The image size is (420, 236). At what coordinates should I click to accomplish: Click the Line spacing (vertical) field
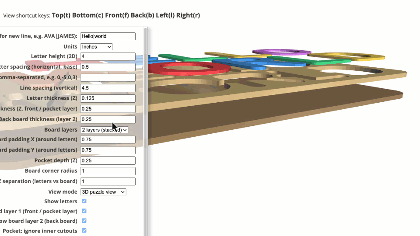[108, 88]
